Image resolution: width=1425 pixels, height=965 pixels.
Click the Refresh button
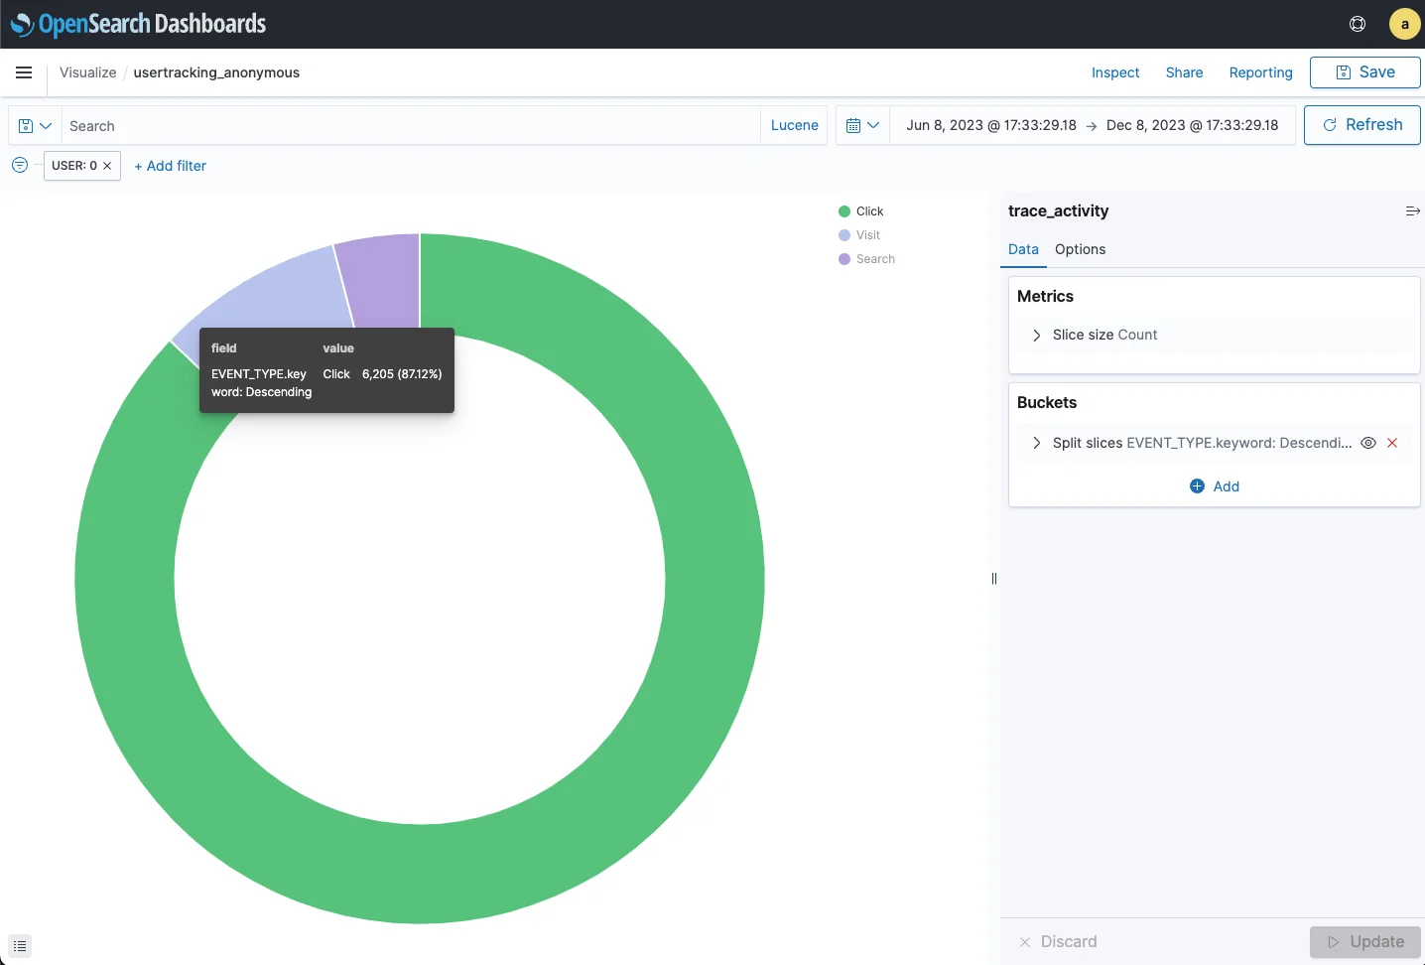pos(1361,125)
